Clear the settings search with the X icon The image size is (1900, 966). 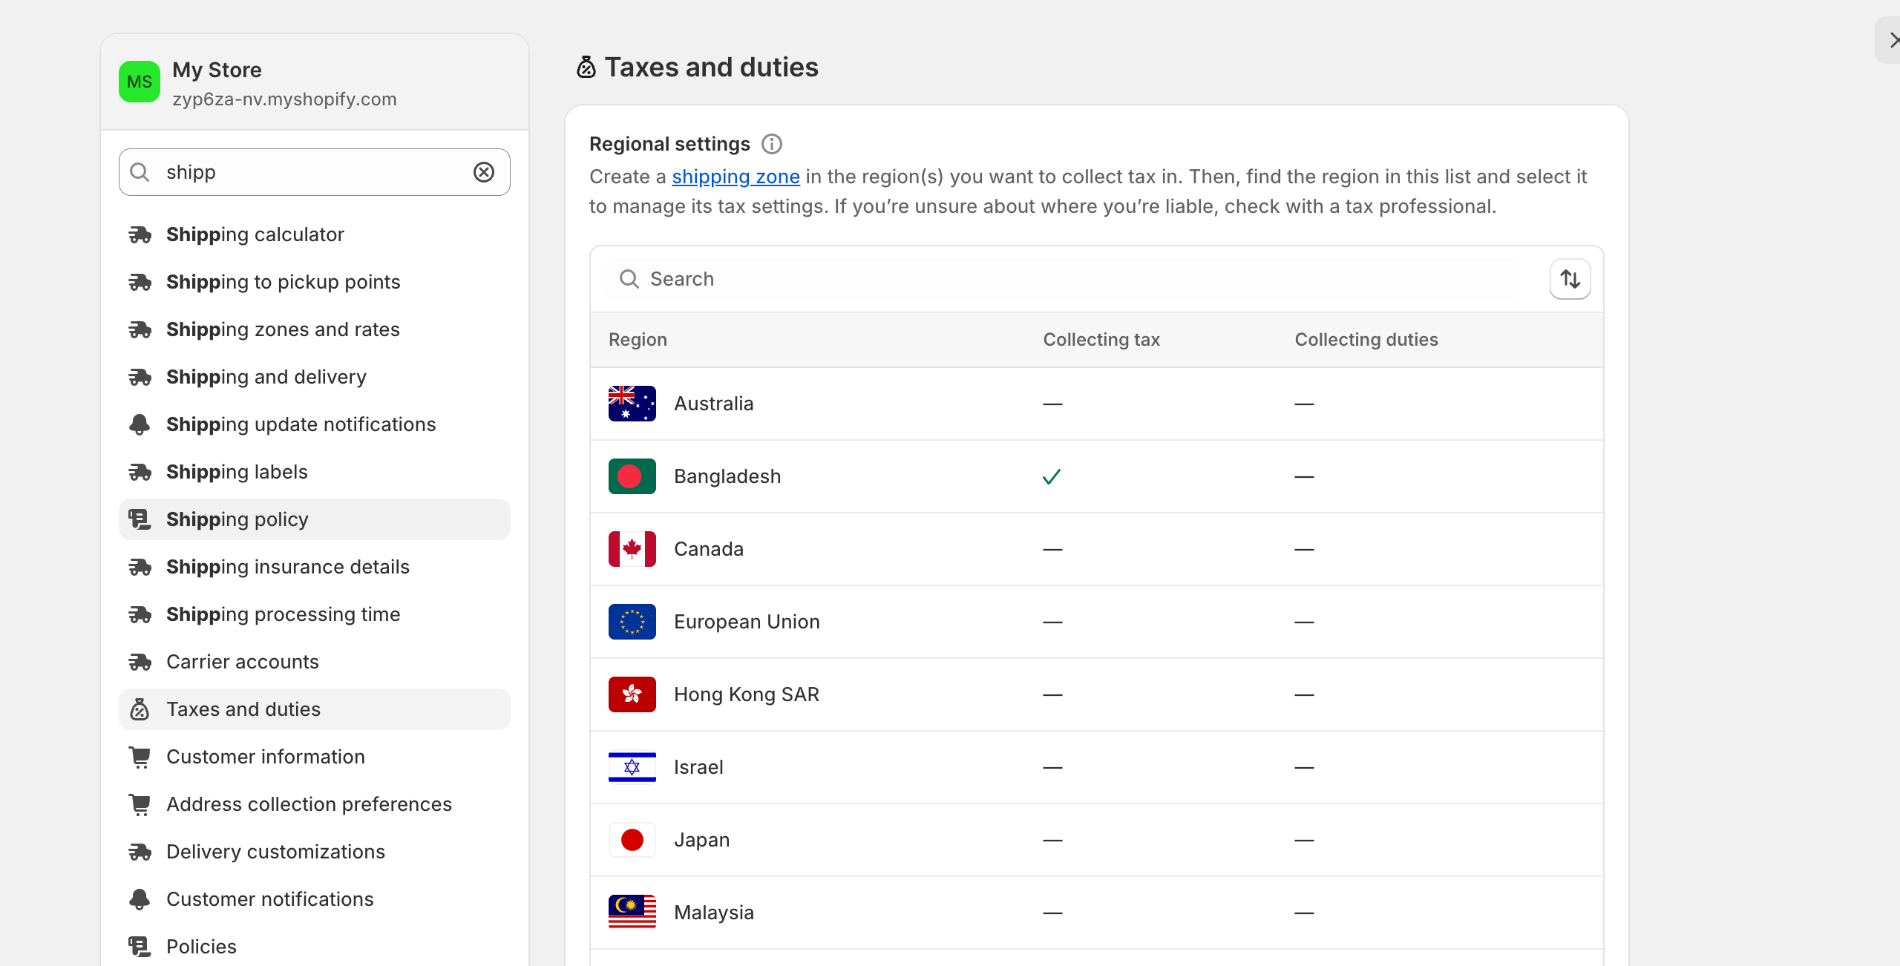(484, 172)
